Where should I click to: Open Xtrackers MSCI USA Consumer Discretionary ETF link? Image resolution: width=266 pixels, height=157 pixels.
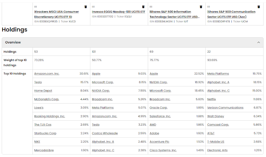pos(57,14)
